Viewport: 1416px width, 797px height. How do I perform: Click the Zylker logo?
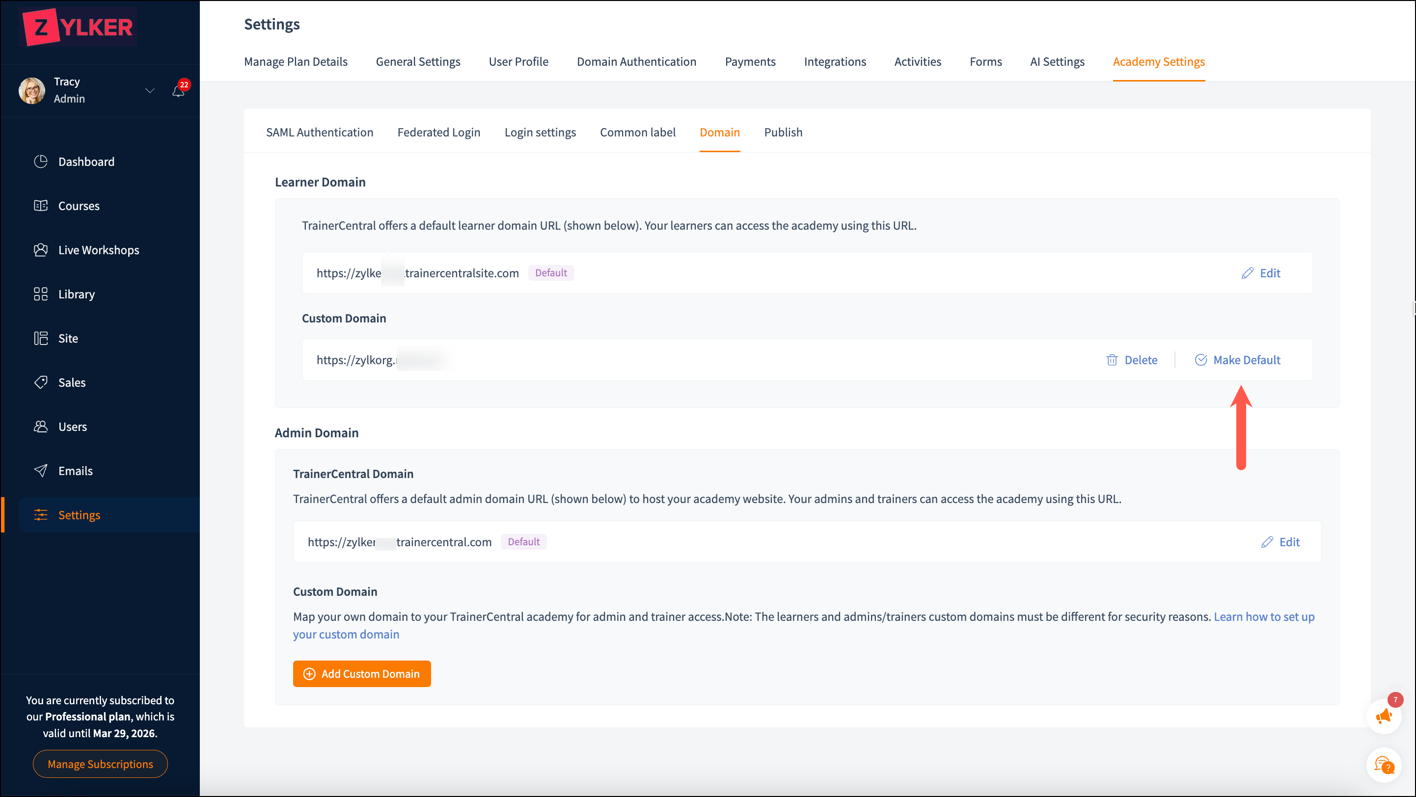(x=78, y=27)
